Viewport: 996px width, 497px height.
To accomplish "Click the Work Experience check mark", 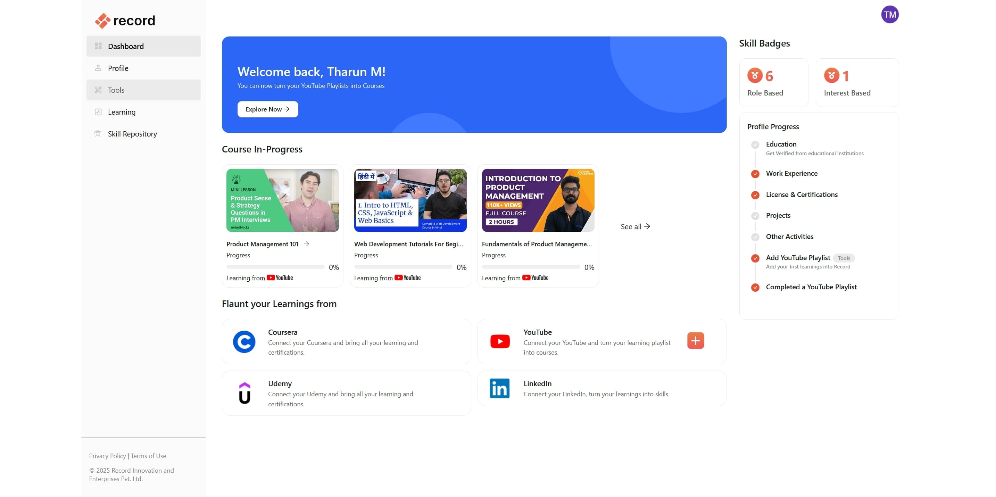I will pos(755,174).
